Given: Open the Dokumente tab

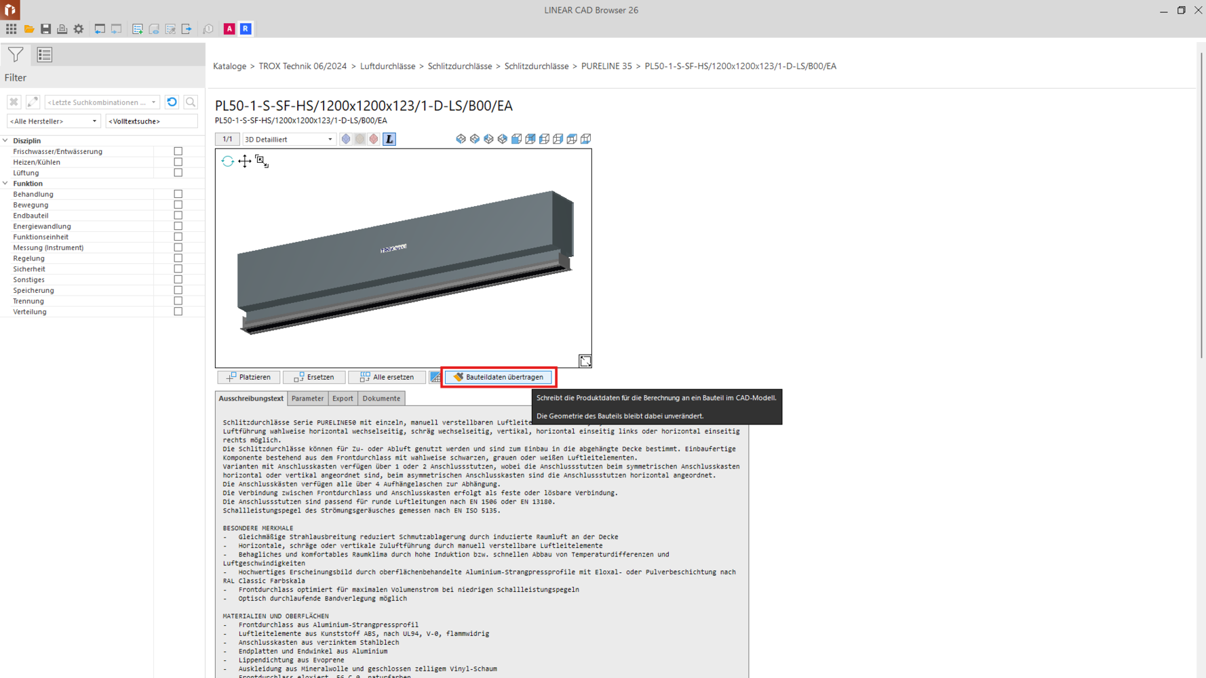Looking at the screenshot, I should tap(381, 399).
